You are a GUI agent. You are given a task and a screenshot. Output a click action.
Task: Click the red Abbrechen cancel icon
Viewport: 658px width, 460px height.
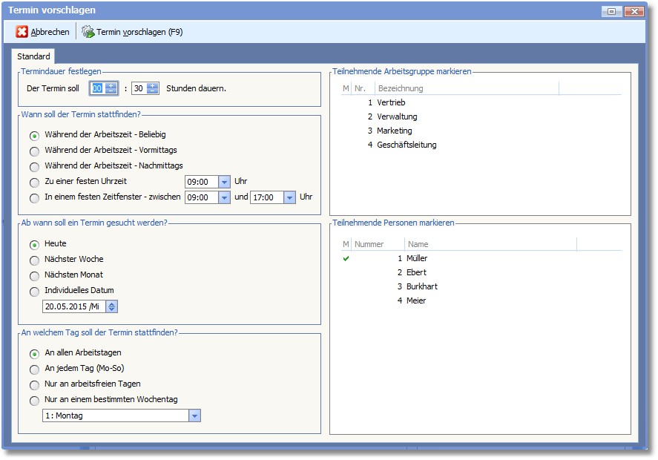22,32
